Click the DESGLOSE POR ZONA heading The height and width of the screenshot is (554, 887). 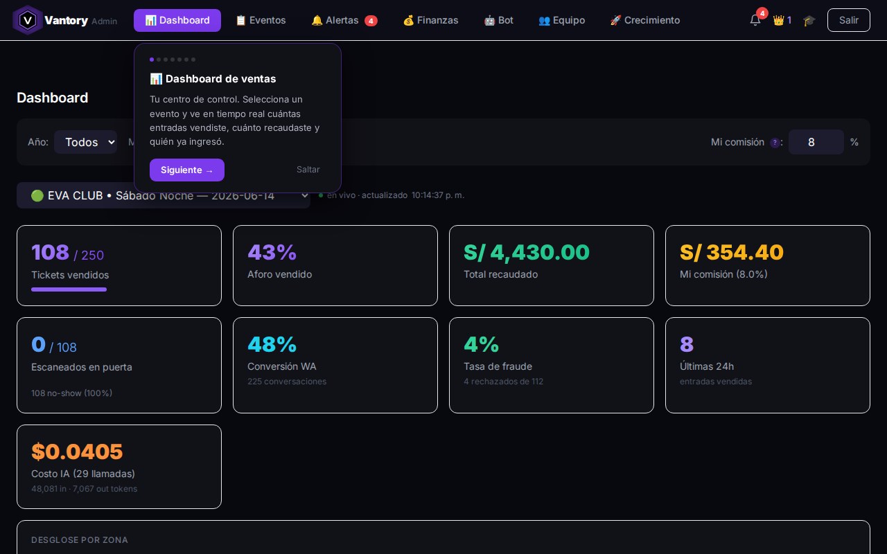(x=80, y=540)
